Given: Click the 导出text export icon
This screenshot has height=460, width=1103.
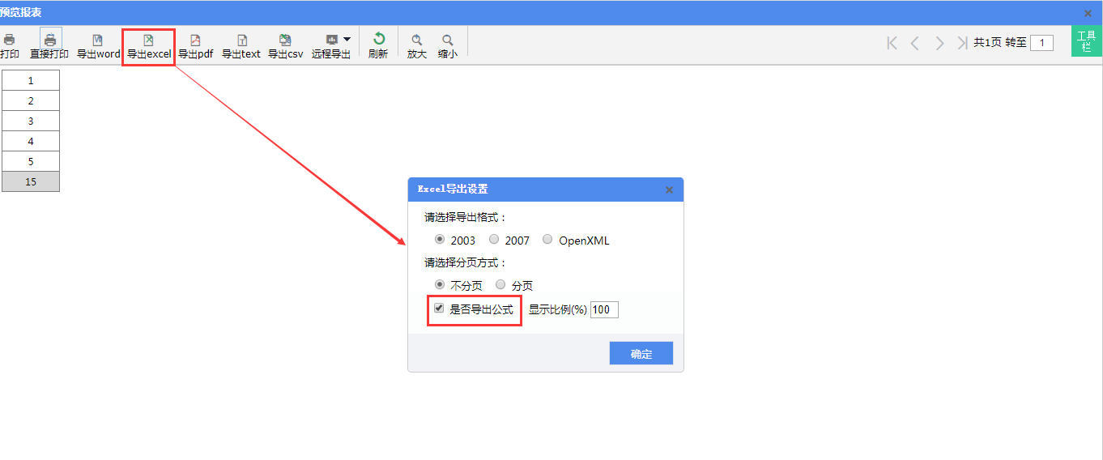Looking at the screenshot, I should (x=241, y=40).
